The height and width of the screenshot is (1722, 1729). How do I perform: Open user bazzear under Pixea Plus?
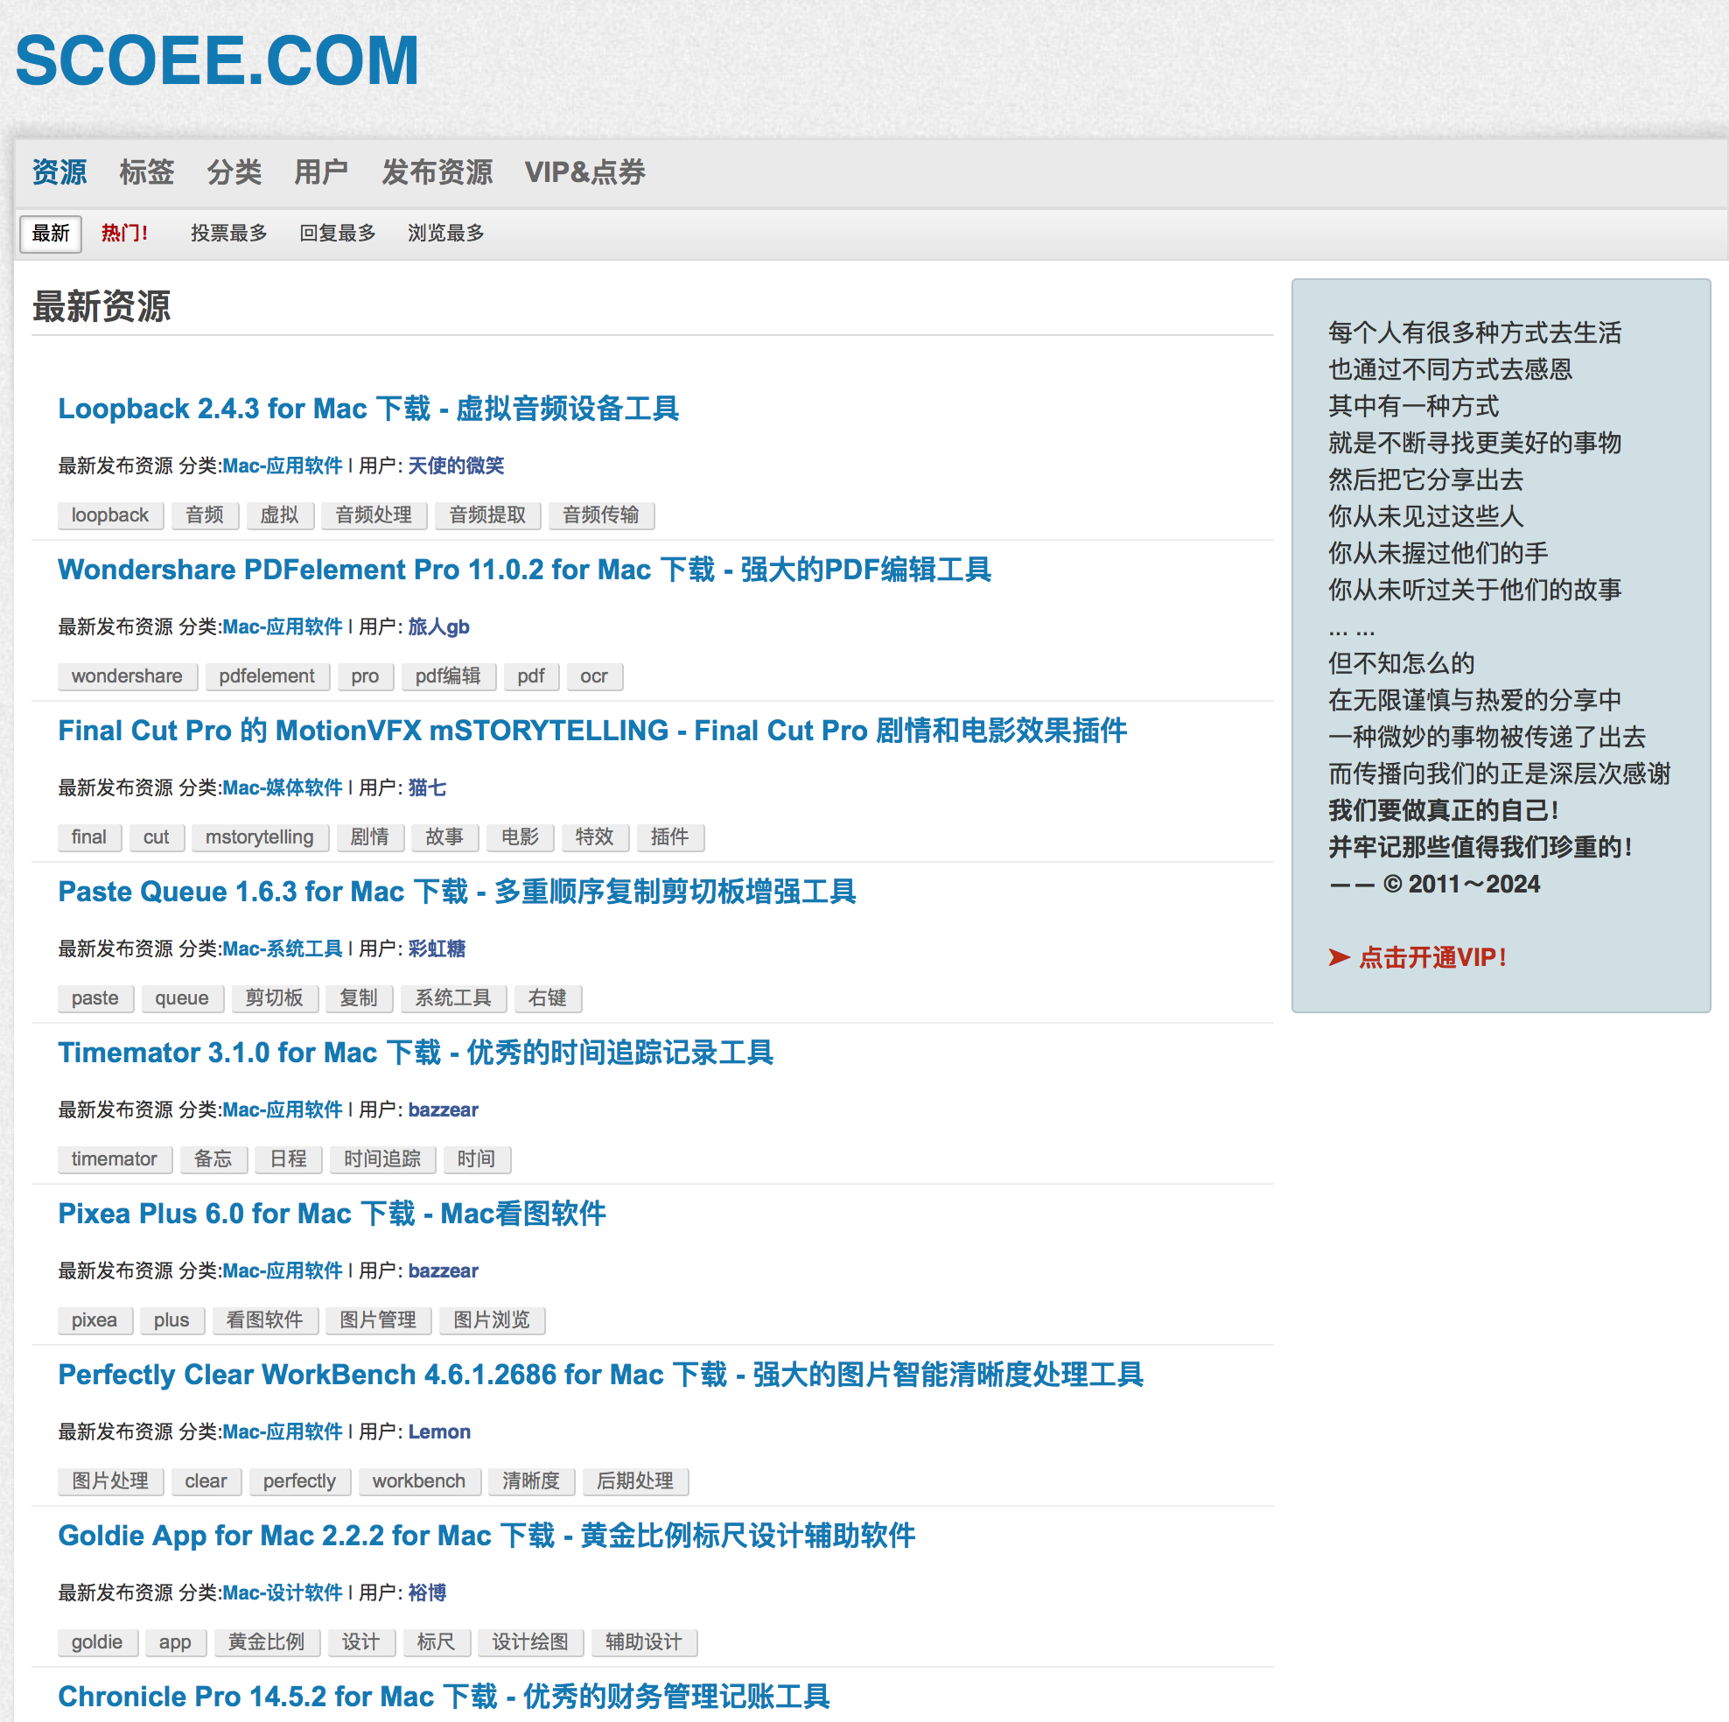[443, 1270]
